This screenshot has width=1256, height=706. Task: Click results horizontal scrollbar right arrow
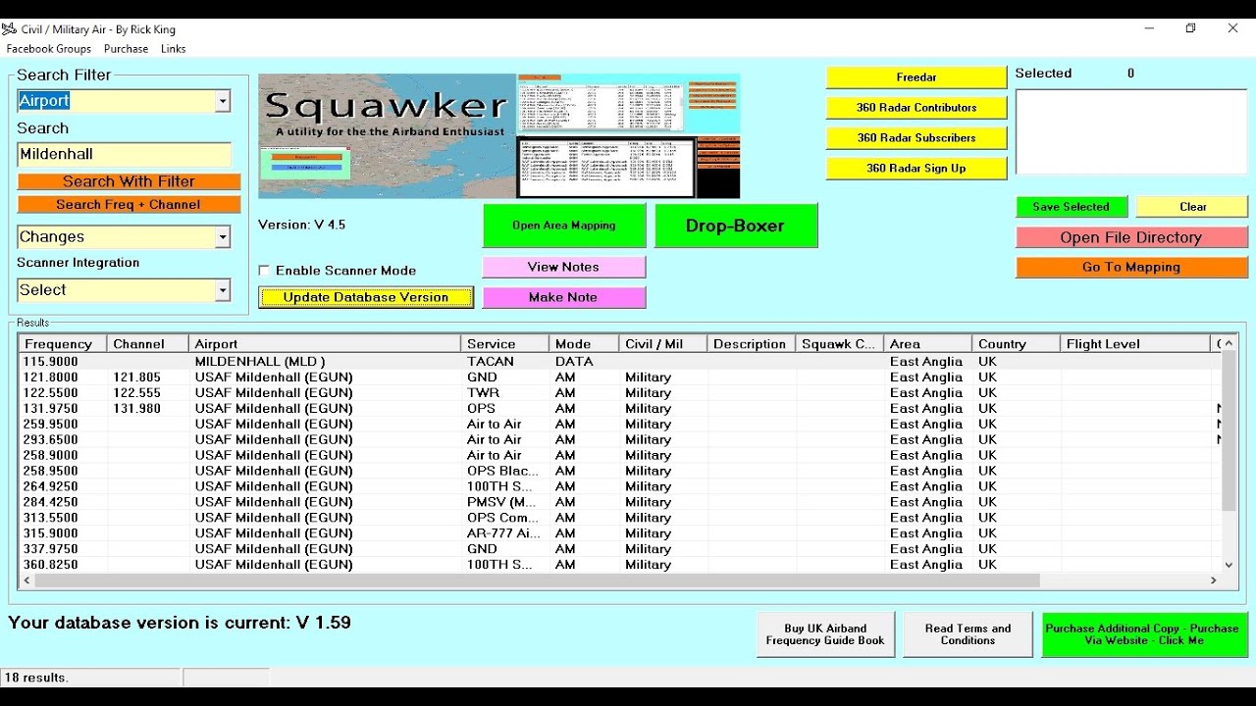point(1213,580)
